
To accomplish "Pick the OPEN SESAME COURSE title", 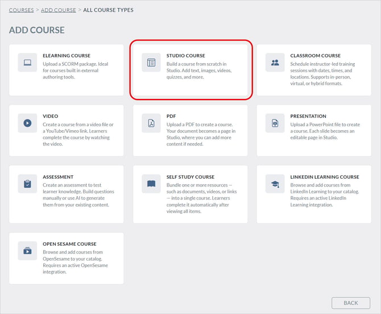I will point(69,244).
